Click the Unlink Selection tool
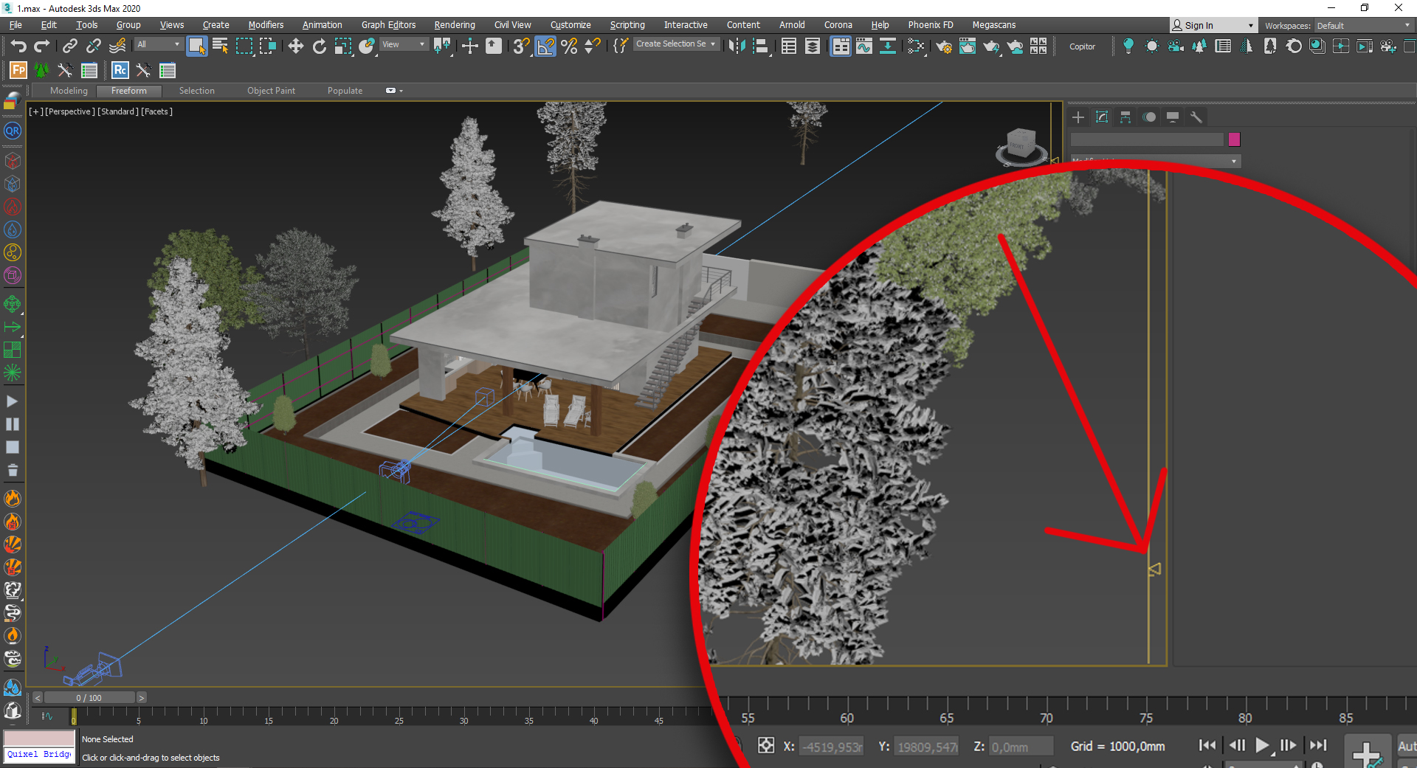 coord(93,46)
